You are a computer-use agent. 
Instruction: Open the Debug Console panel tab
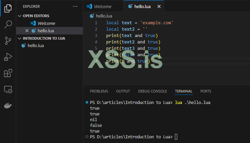(x=152, y=91)
